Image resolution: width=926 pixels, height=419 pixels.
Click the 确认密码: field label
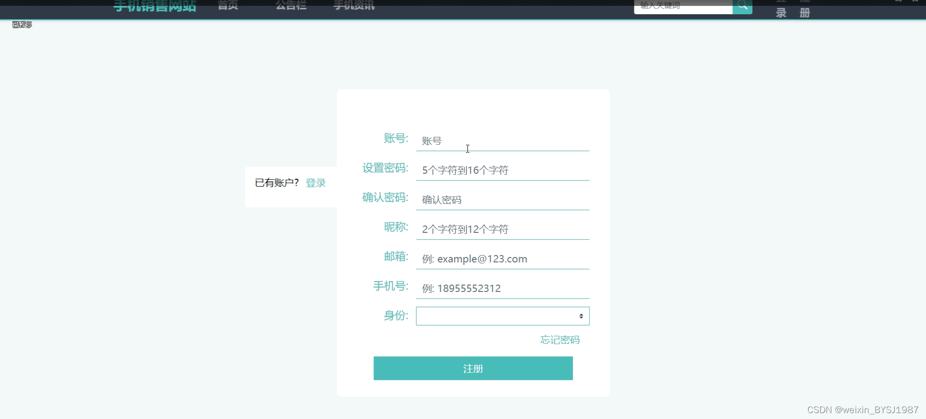(x=385, y=197)
